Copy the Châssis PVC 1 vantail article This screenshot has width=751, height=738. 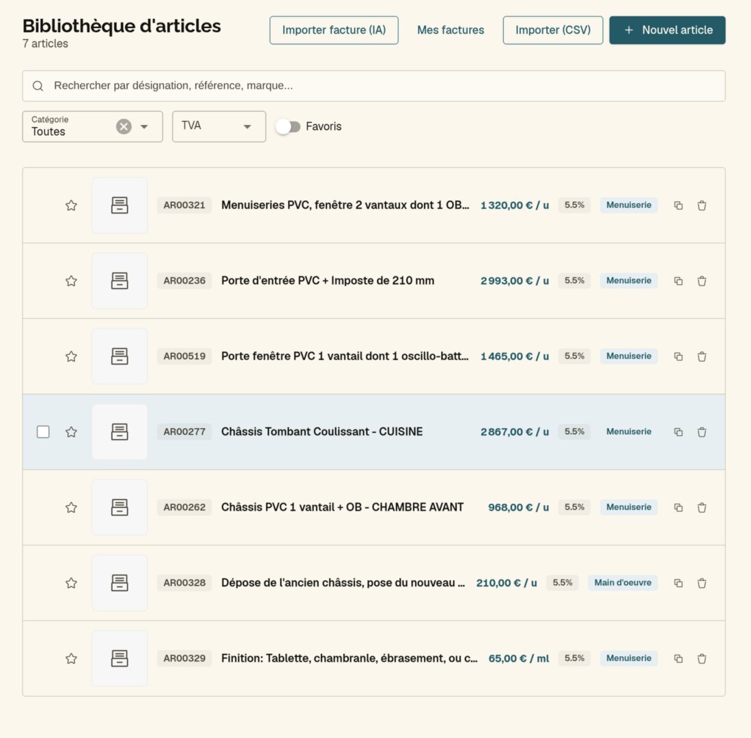(678, 508)
